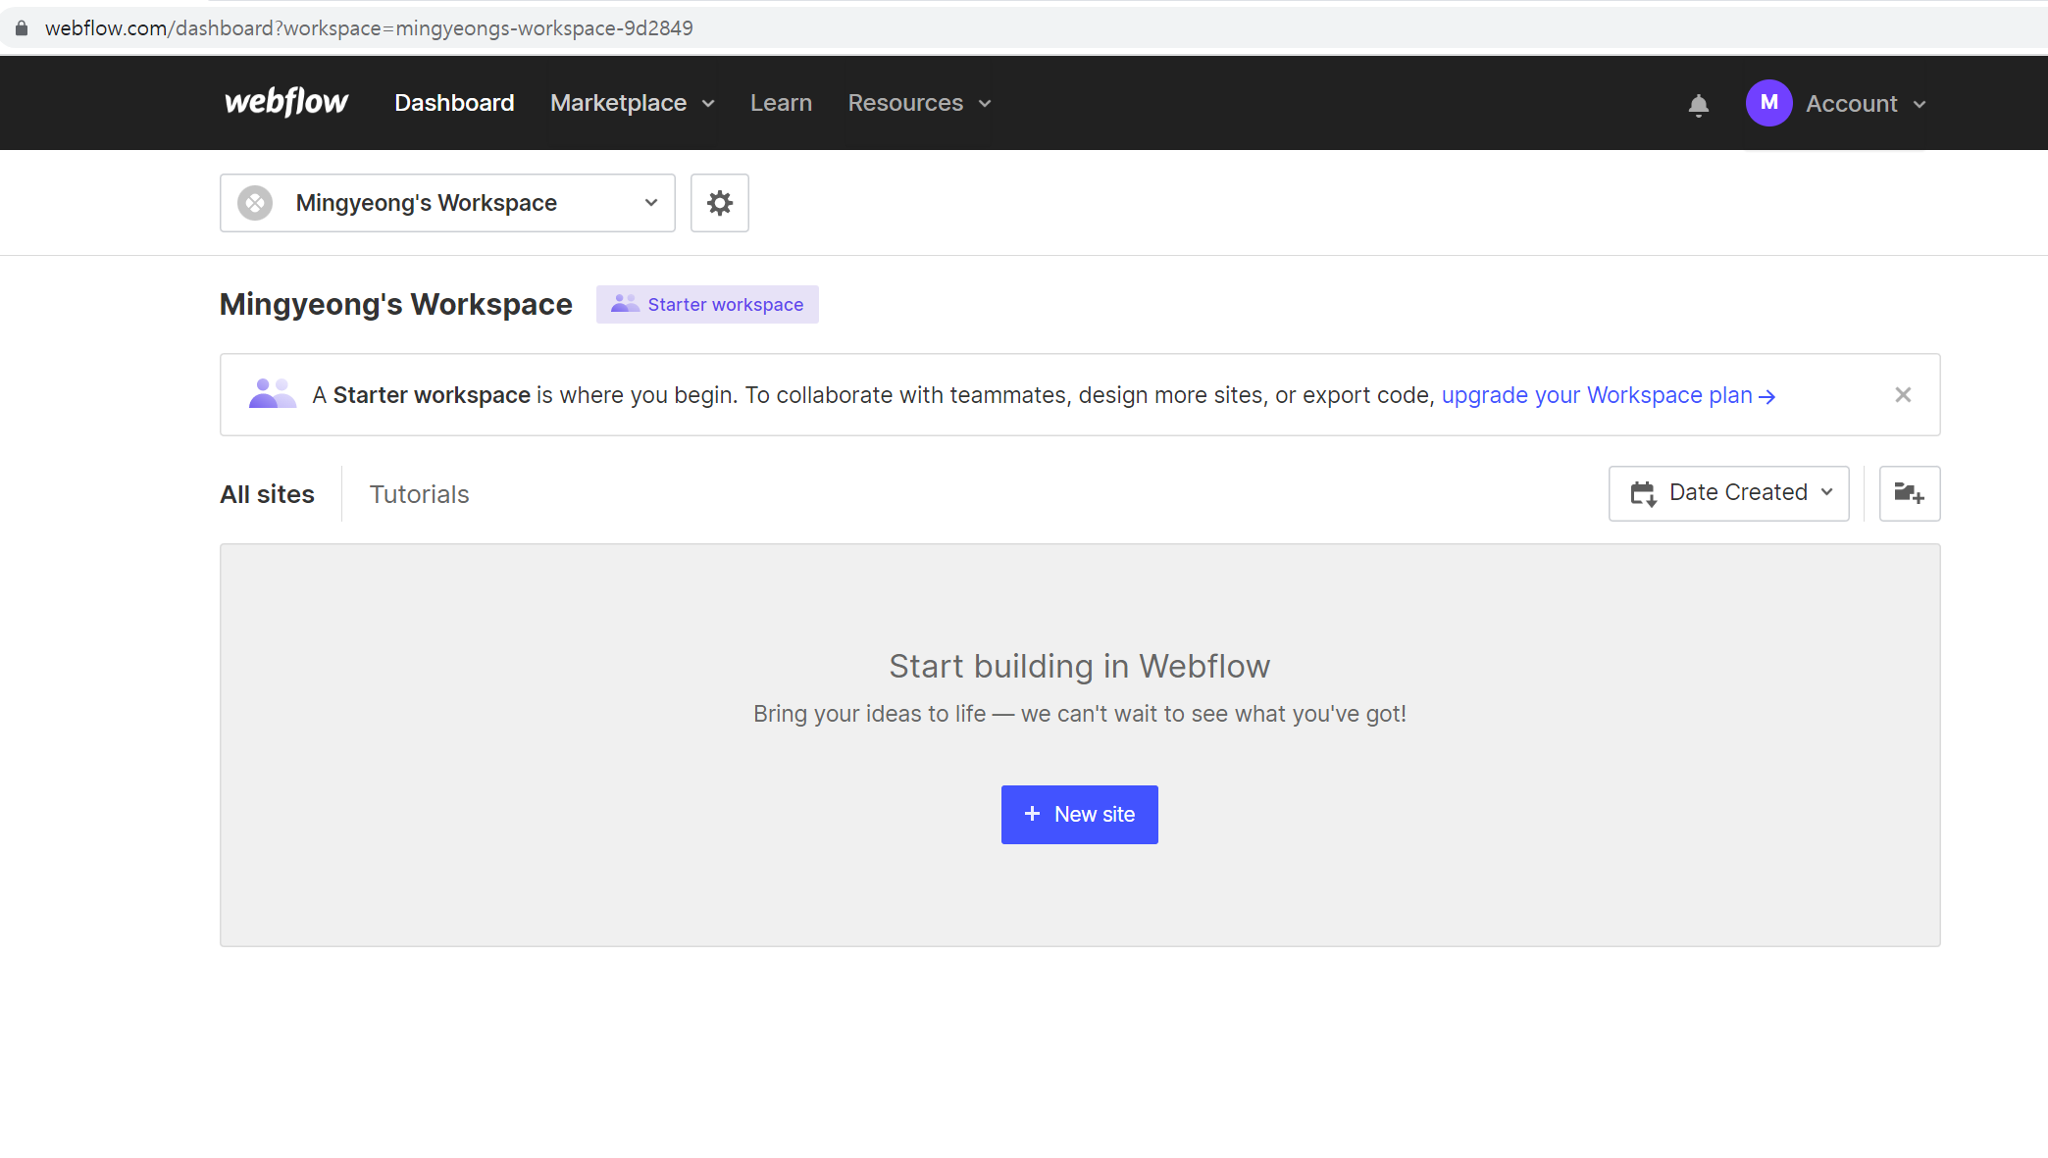Expand the Marketplace menu
The image size is (2048, 1158).
[x=633, y=103]
